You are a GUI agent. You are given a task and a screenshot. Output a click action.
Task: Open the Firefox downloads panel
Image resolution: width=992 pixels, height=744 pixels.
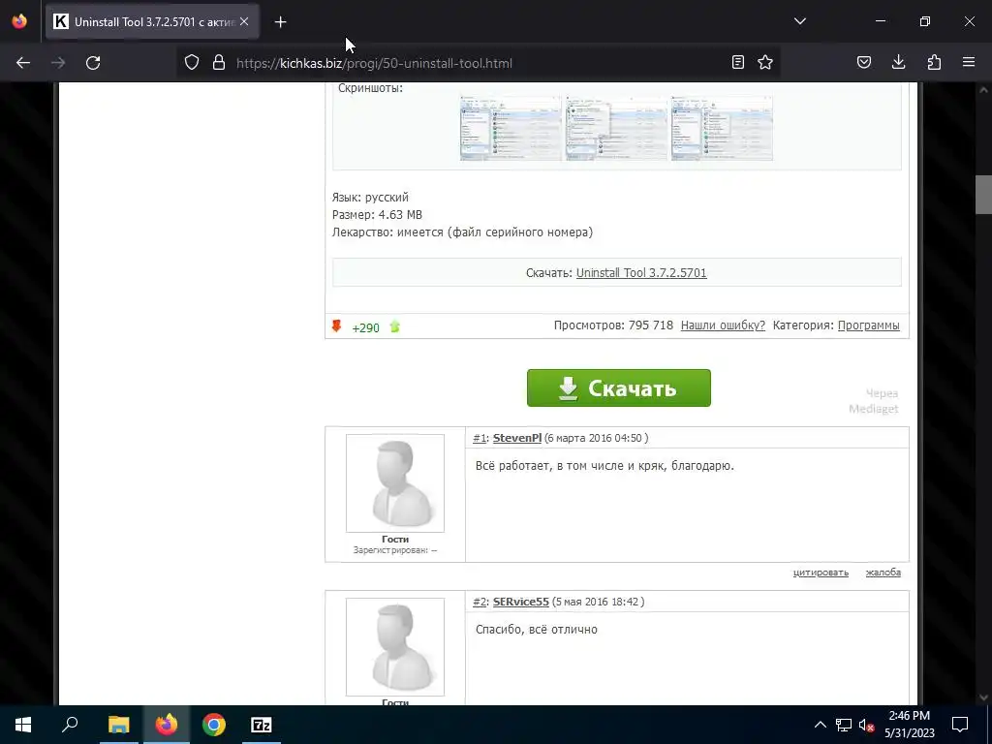point(898,62)
